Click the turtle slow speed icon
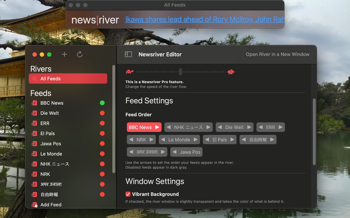 [129, 72]
